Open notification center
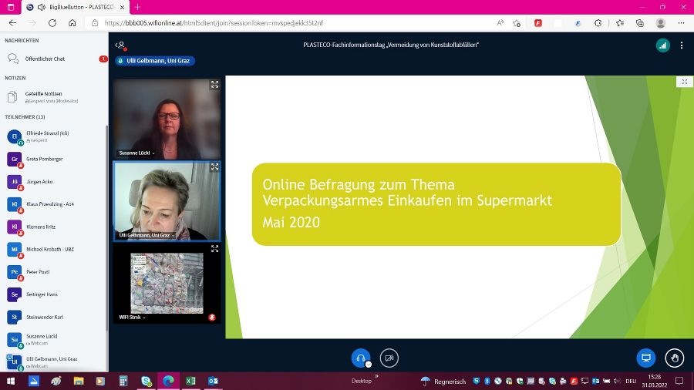This screenshot has width=694, height=390. [x=679, y=382]
